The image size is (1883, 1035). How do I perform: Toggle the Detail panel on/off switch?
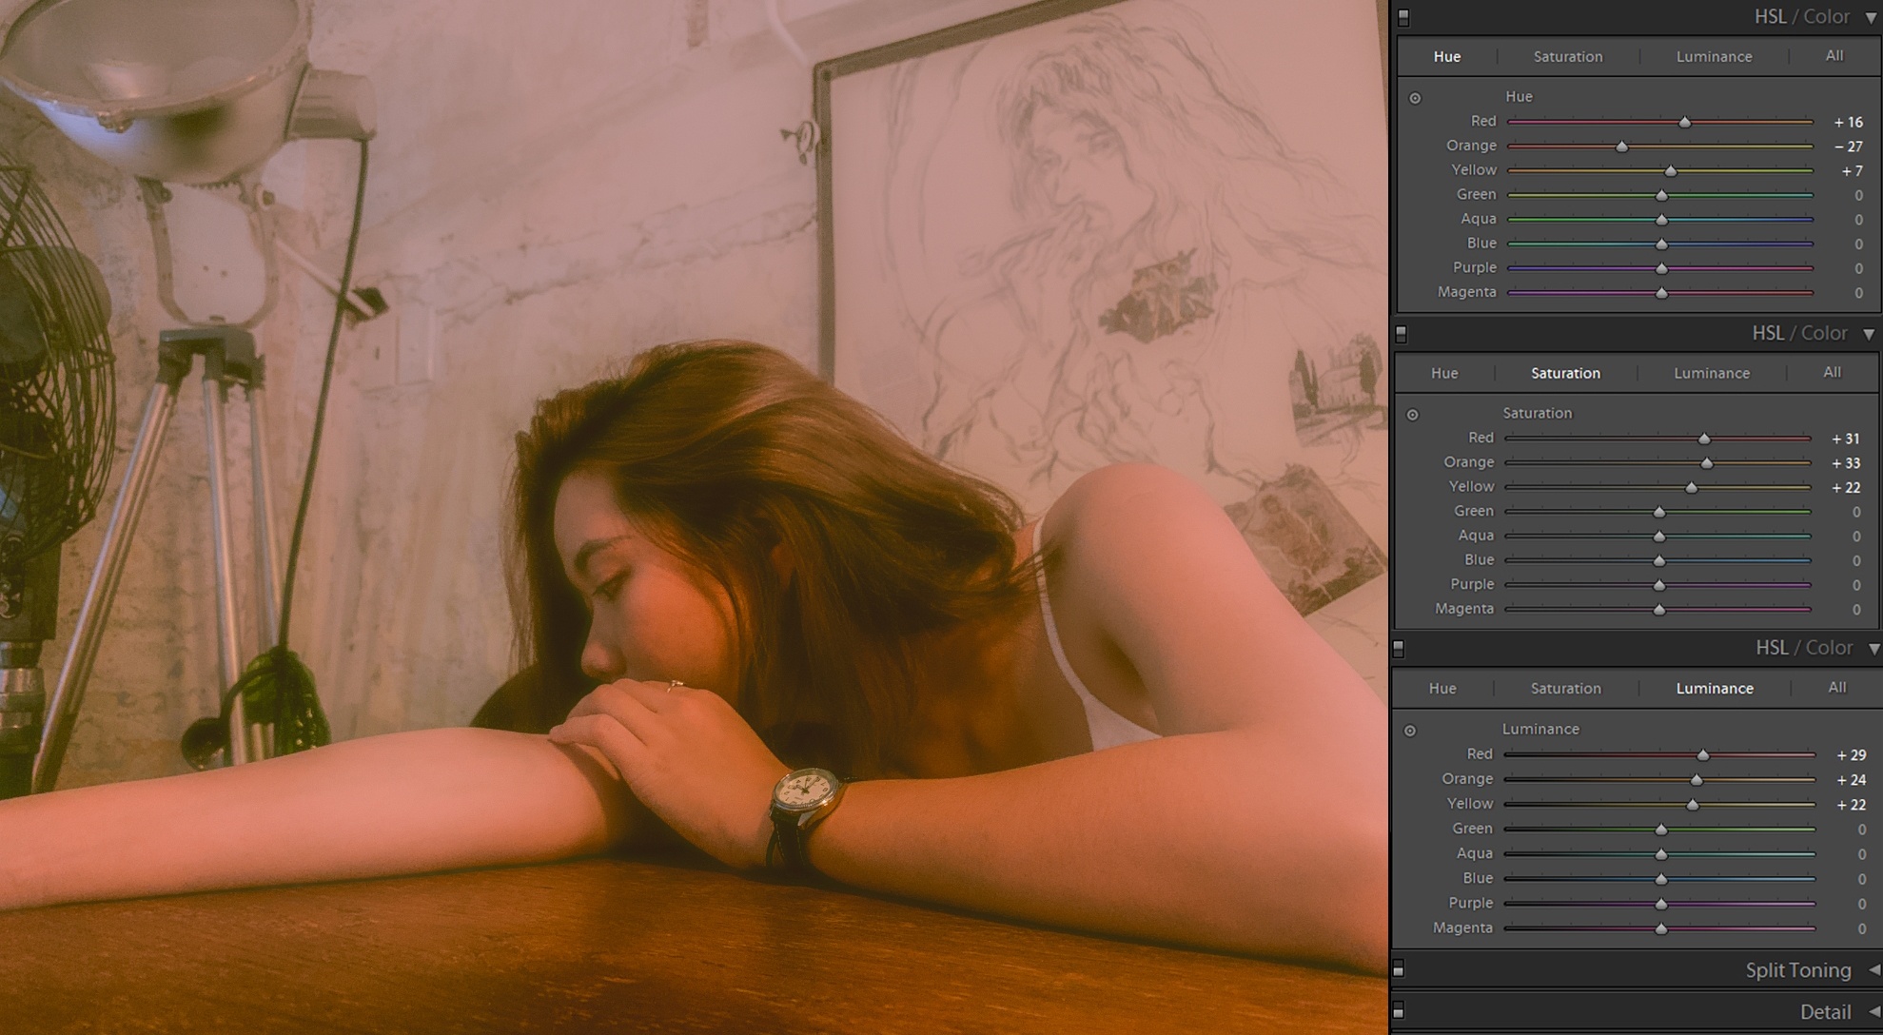click(x=1399, y=1010)
